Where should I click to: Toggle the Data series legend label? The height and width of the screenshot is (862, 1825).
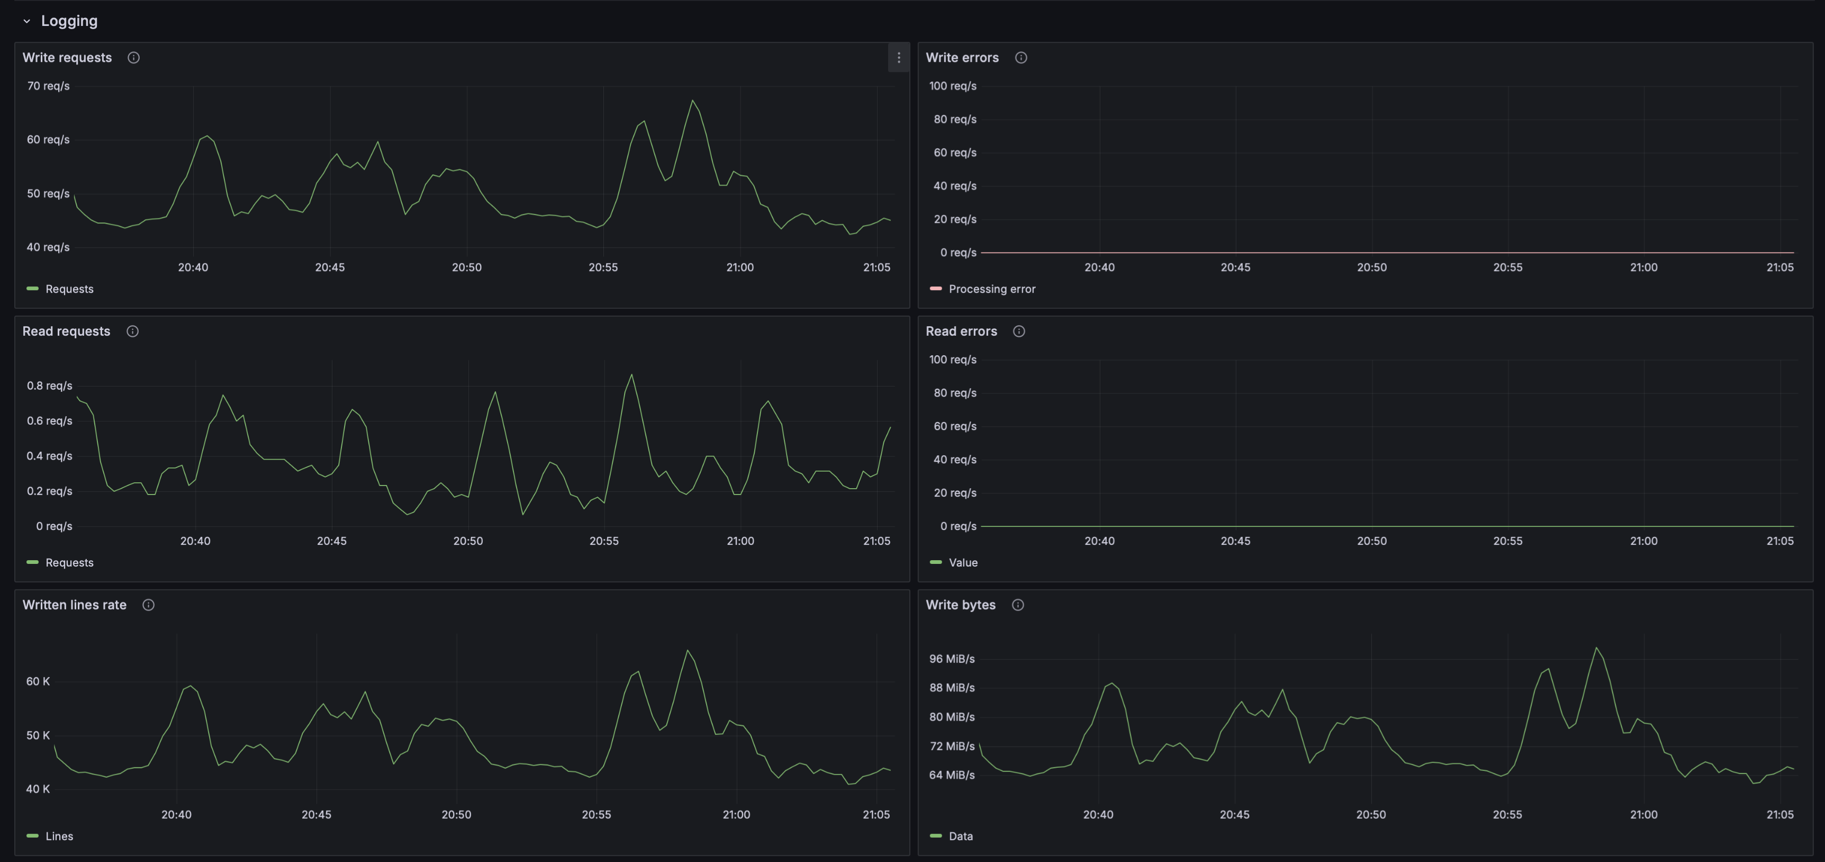tap(961, 837)
